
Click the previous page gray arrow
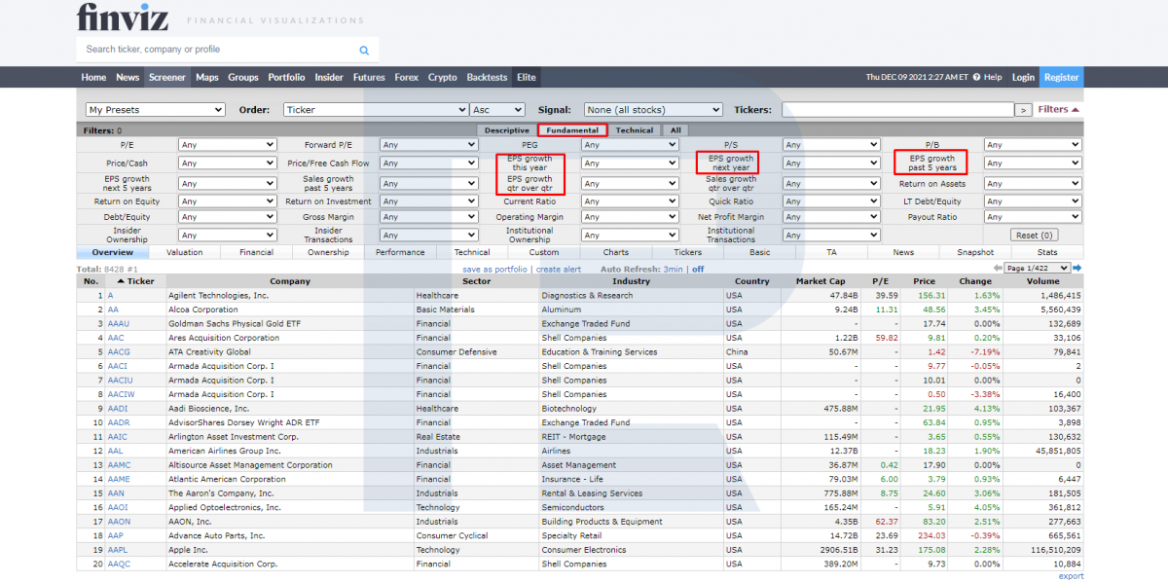pyautogui.click(x=997, y=268)
